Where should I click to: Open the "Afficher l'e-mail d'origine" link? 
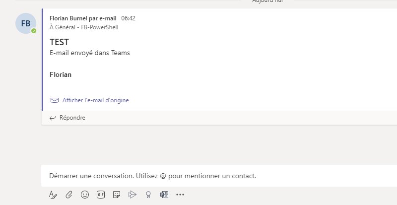95,100
